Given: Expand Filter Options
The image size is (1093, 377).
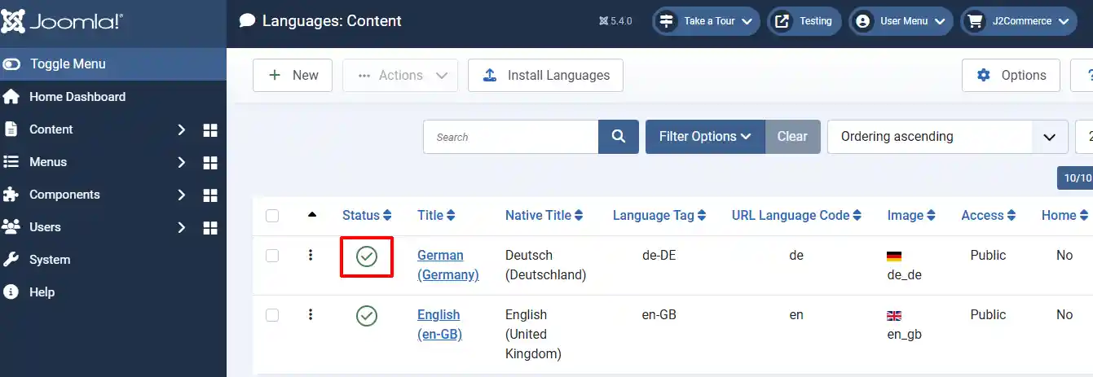Looking at the screenshot, I should tap(705, 137).
